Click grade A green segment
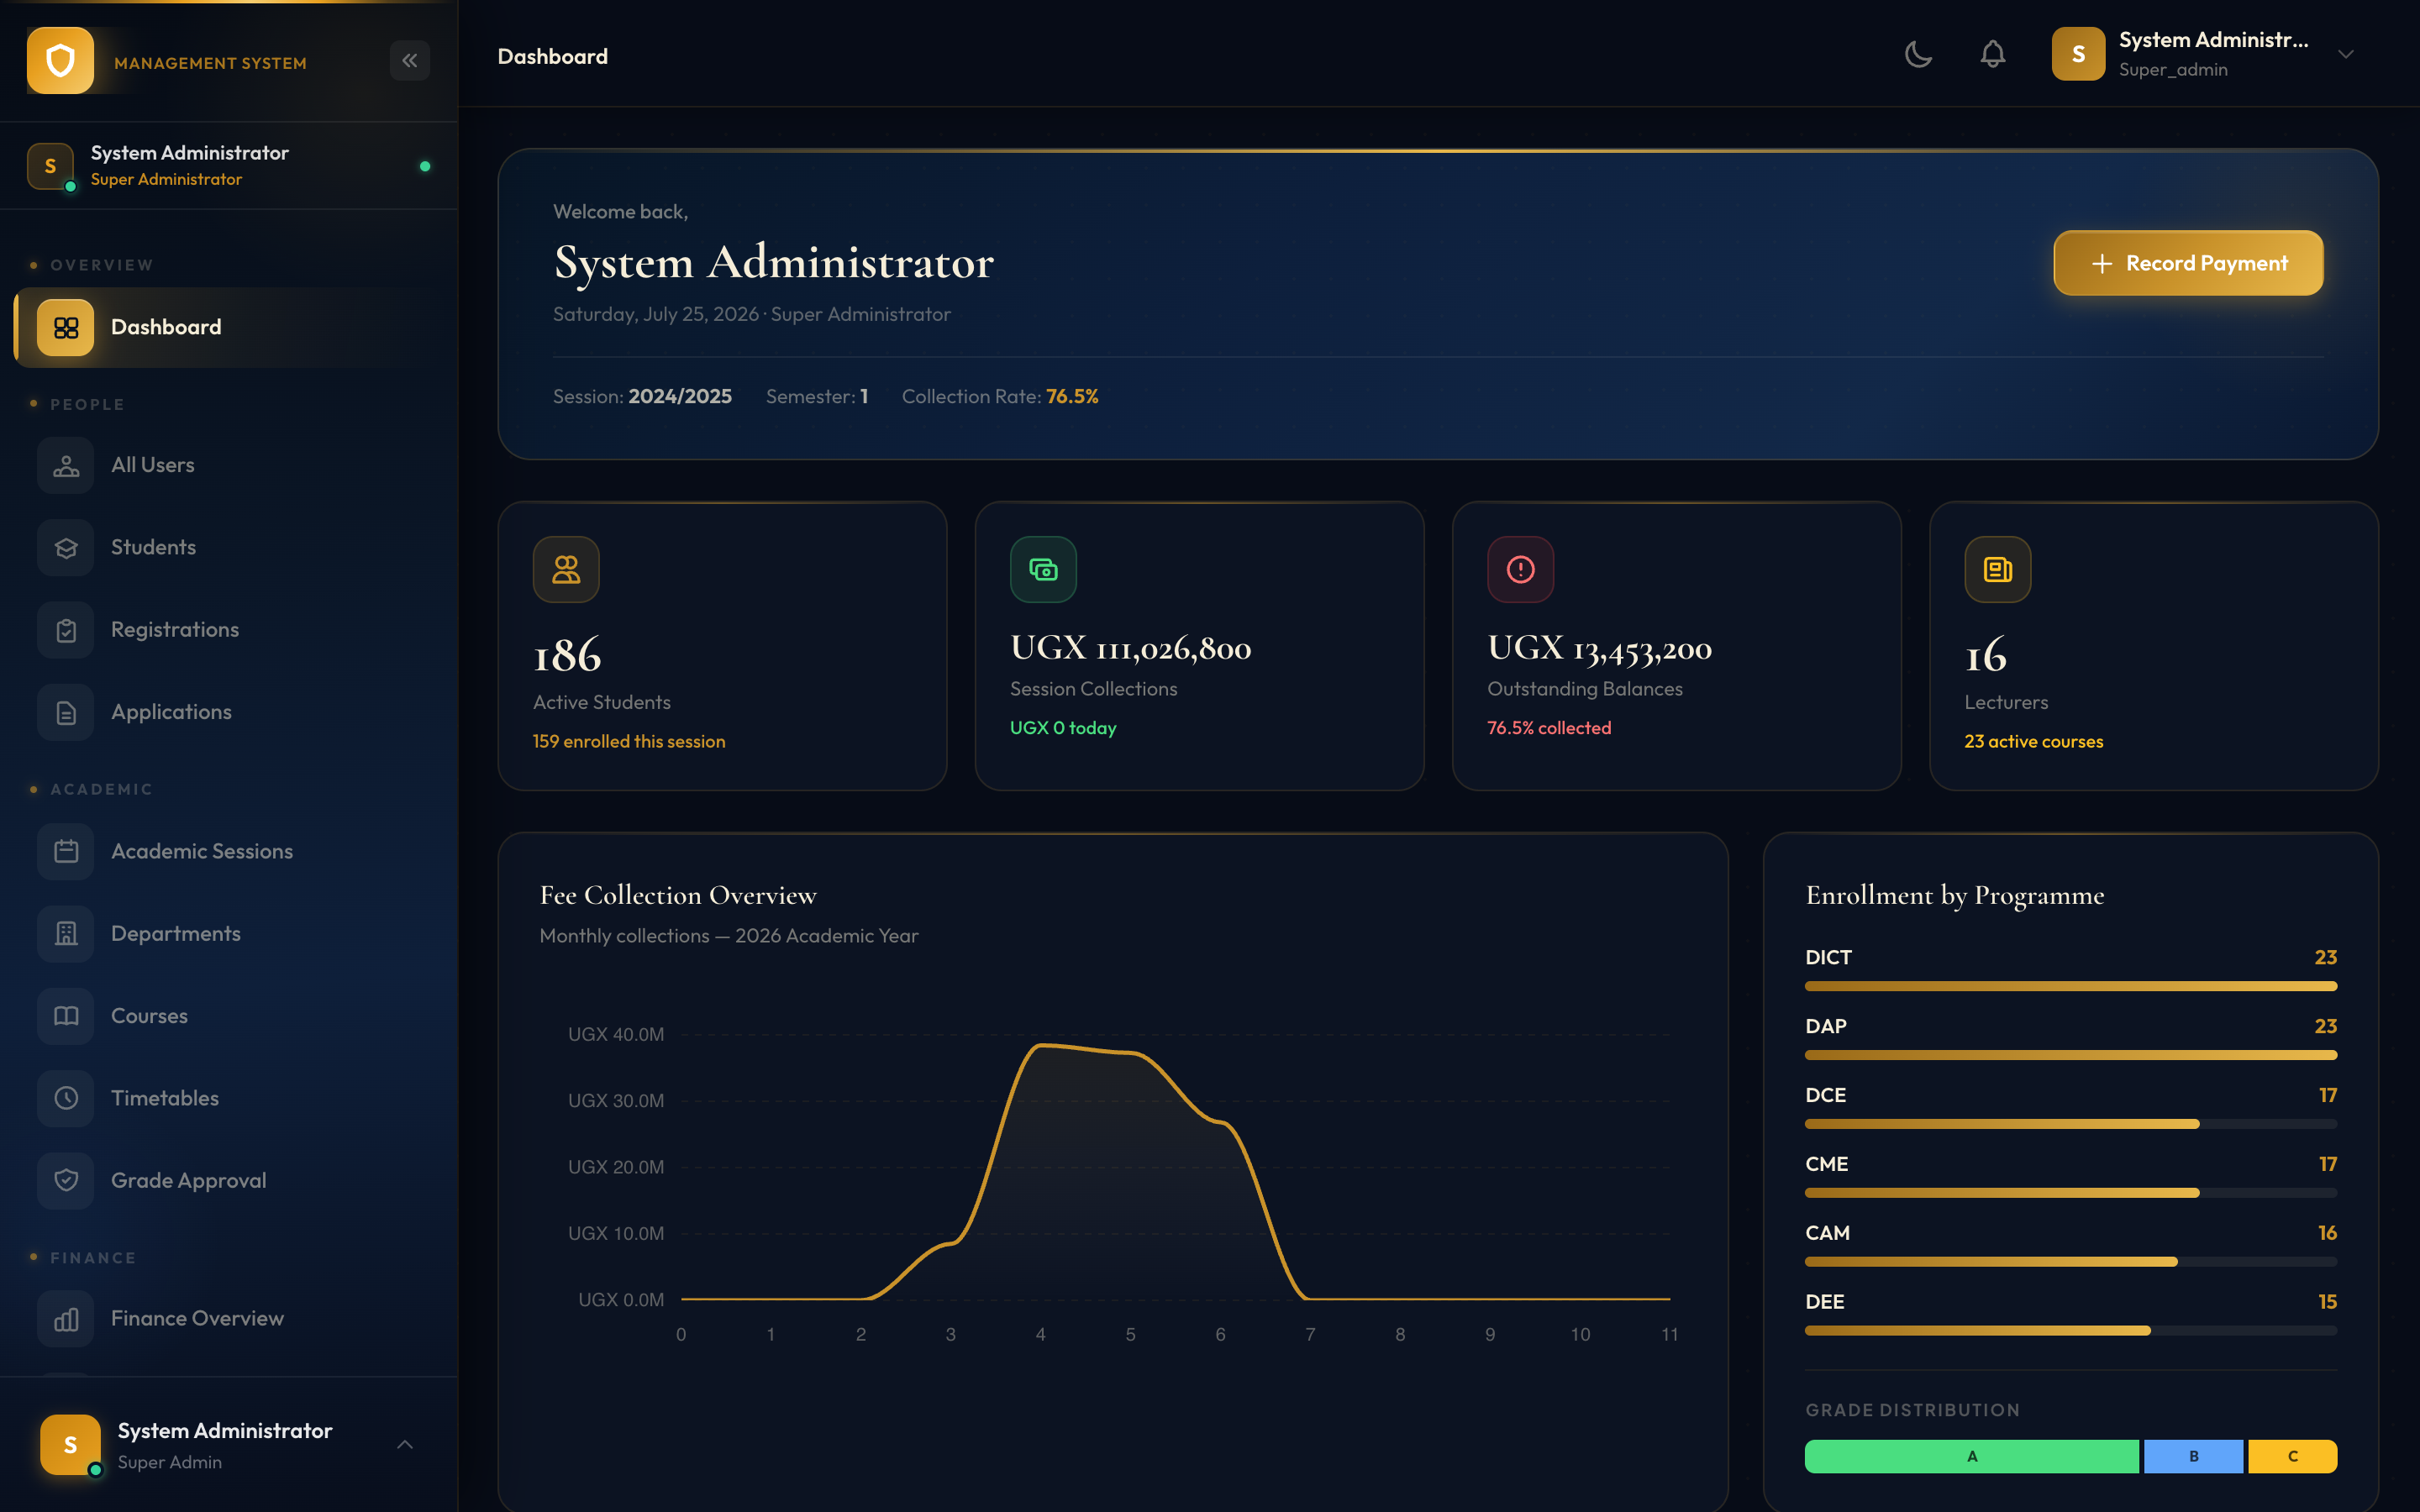The height and width of the screenshot is (1512, 2420). (1971, 1456)
